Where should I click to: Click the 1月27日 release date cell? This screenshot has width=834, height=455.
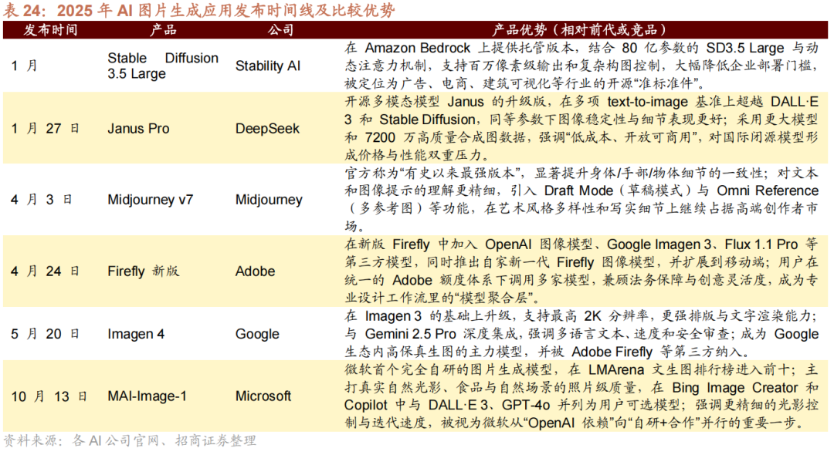coord(46,129)
